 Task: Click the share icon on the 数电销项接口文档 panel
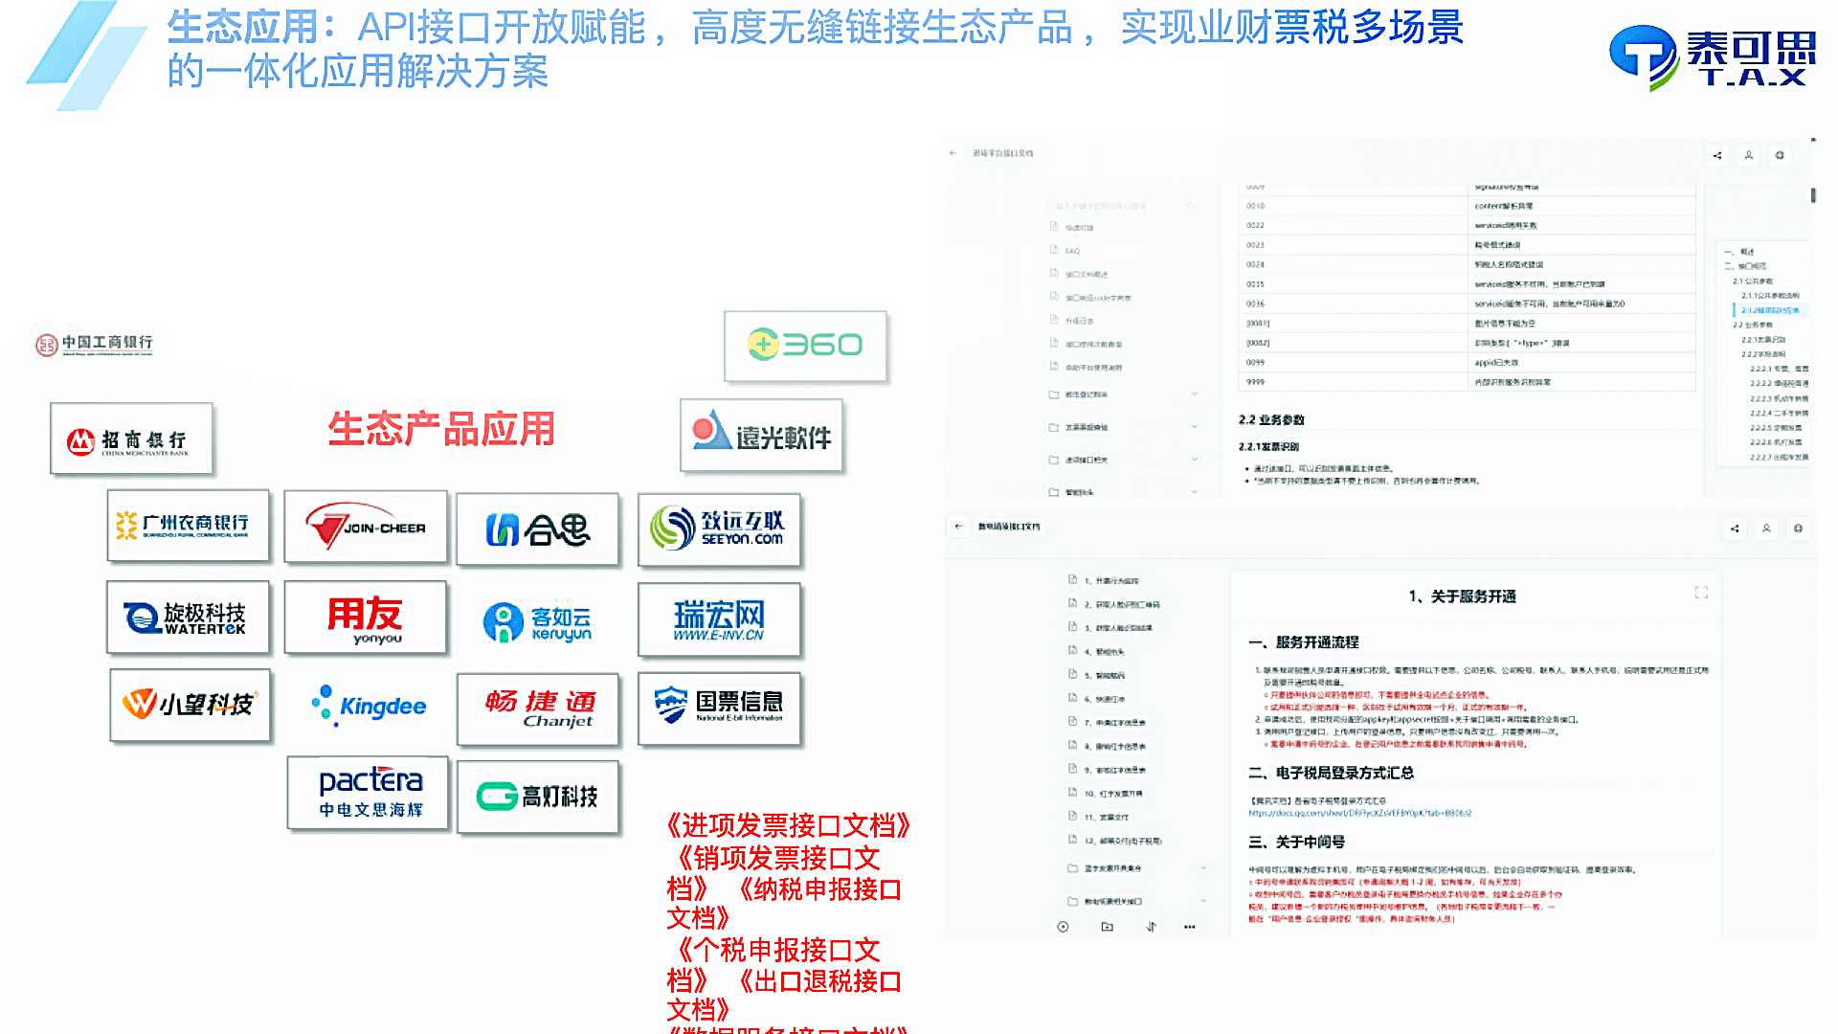(1735, 528)
